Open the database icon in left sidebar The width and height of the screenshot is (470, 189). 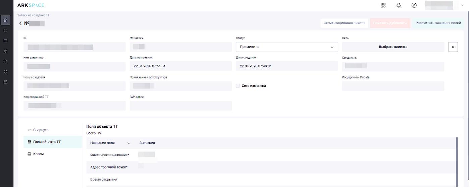(5, 30)
